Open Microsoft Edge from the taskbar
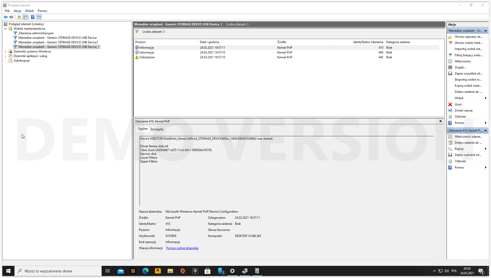The image size is (491, 278). coord(145,271)
